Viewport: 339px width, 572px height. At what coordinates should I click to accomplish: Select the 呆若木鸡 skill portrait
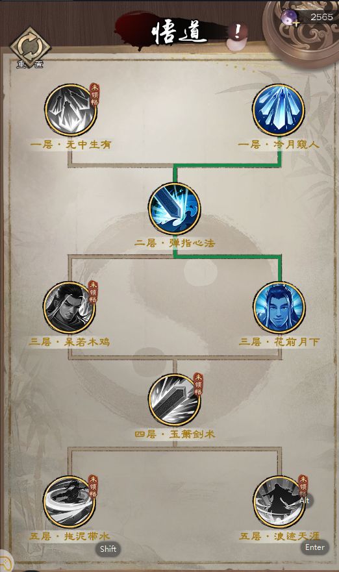click(x=69, y=308)
